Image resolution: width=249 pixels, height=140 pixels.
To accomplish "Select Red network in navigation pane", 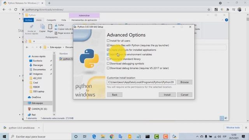I will coord(33,115).
